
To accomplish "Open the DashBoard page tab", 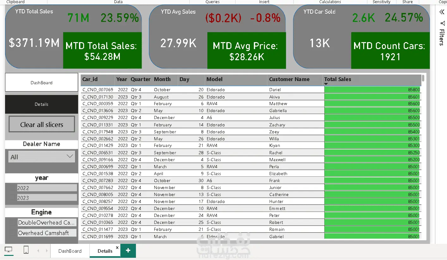I will pos(70,251).
